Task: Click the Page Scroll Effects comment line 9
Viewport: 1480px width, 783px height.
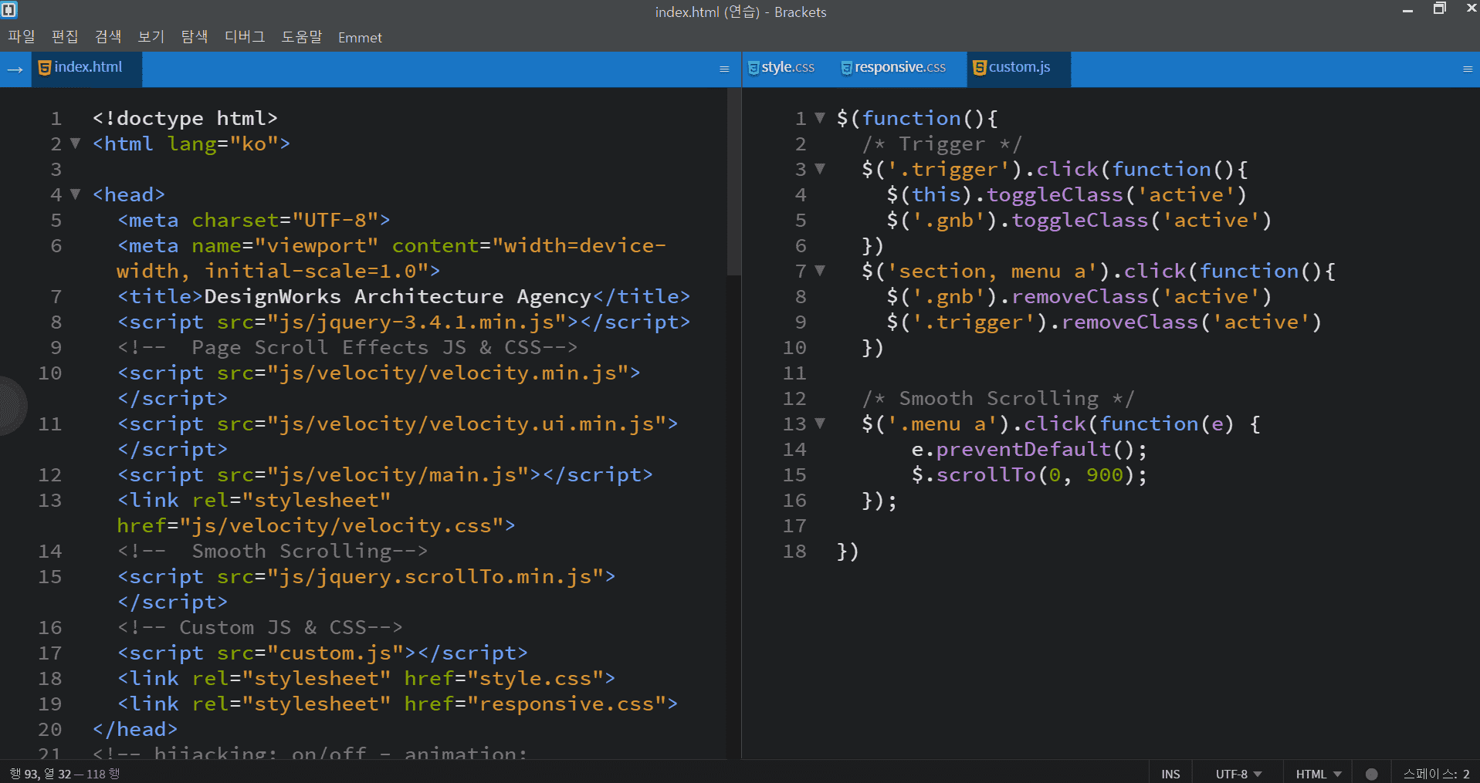Action: pyautogui.click(x=347, y=347)
